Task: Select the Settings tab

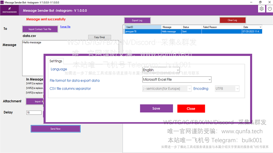Action: point(56,61)
